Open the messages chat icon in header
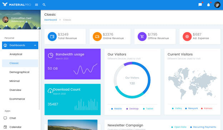 tap(200, 5)
